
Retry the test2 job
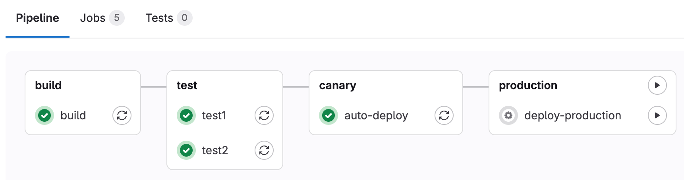pos(264,150)
